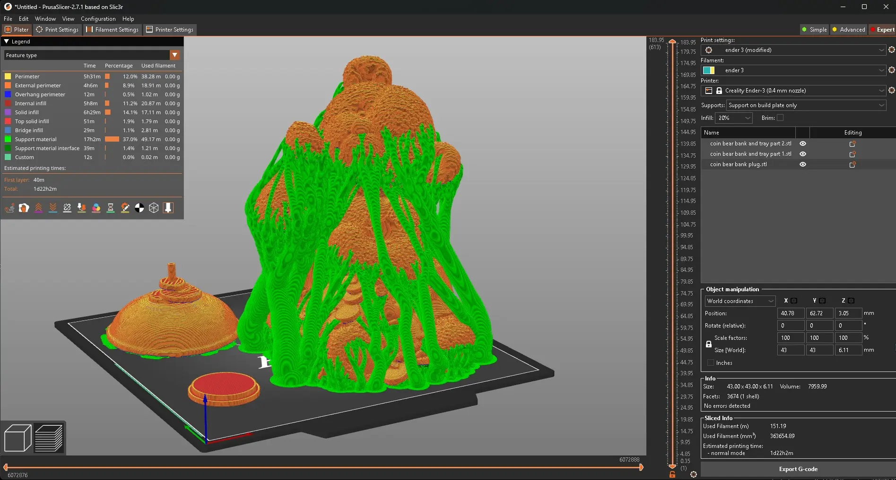Open the Feature type view dropdown
Screen dimensions: 896x480
[174, 55]
